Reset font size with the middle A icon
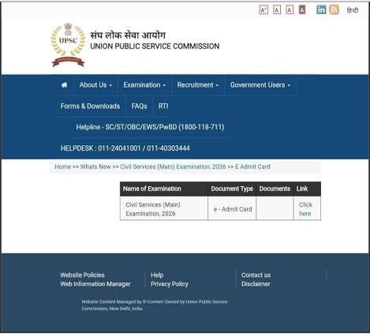The image size is (370, 336). (277, 10)
